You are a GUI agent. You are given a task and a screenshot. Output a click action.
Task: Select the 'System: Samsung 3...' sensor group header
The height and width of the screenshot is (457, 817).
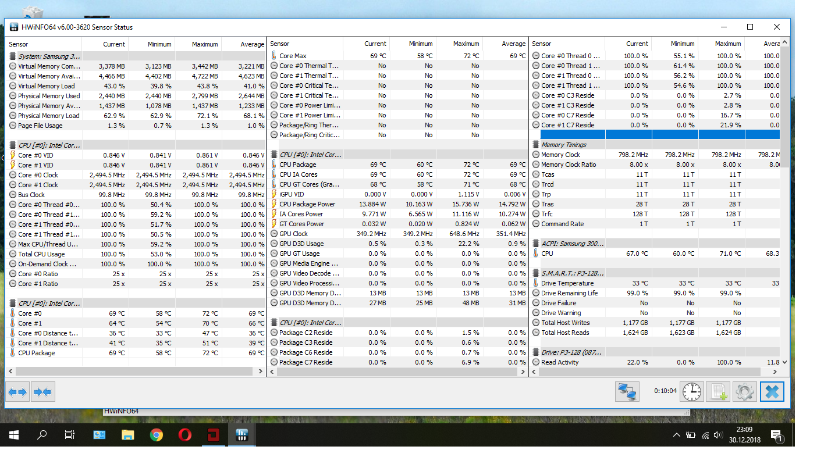pyautogui.click(x=136, y=56)
